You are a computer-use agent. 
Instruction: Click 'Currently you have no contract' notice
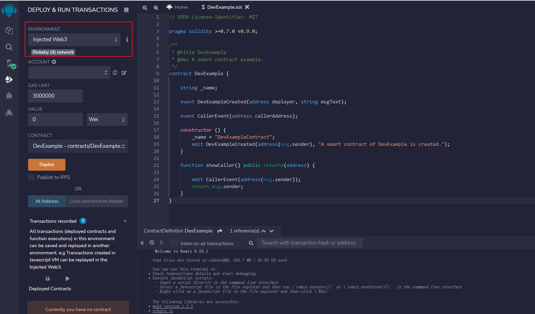(x=78, y=309)
